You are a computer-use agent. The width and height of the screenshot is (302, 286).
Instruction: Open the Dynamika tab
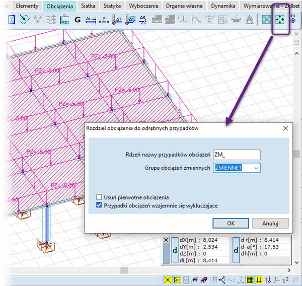pos(223,6)
